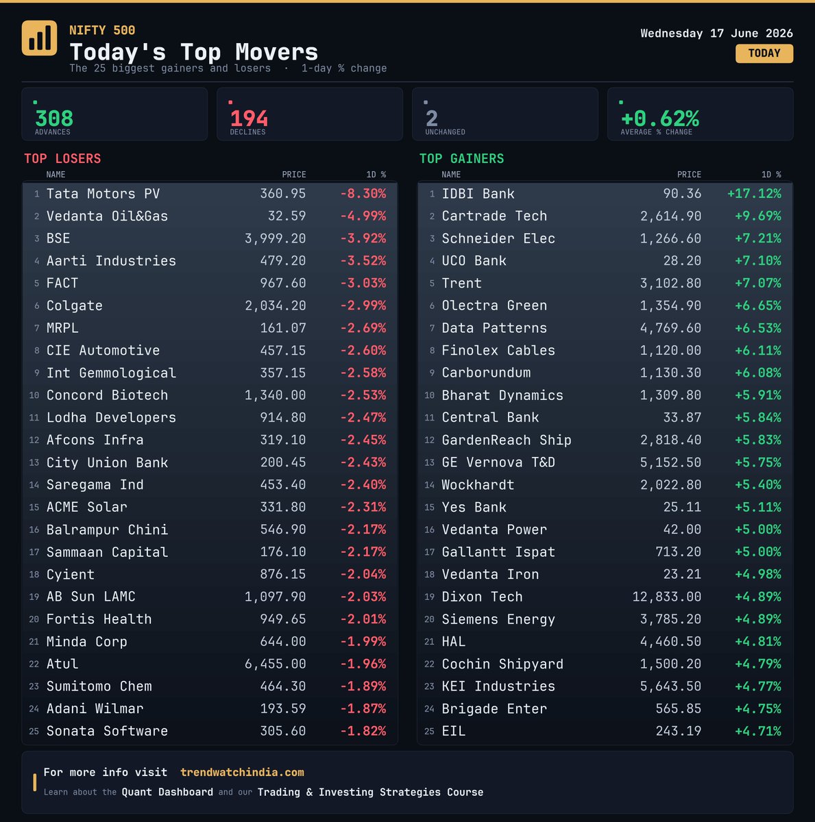The height and width of the screenshot is (822, 815).
Task: Click Dixon Tech price 12,833.00
Action: 667,597
